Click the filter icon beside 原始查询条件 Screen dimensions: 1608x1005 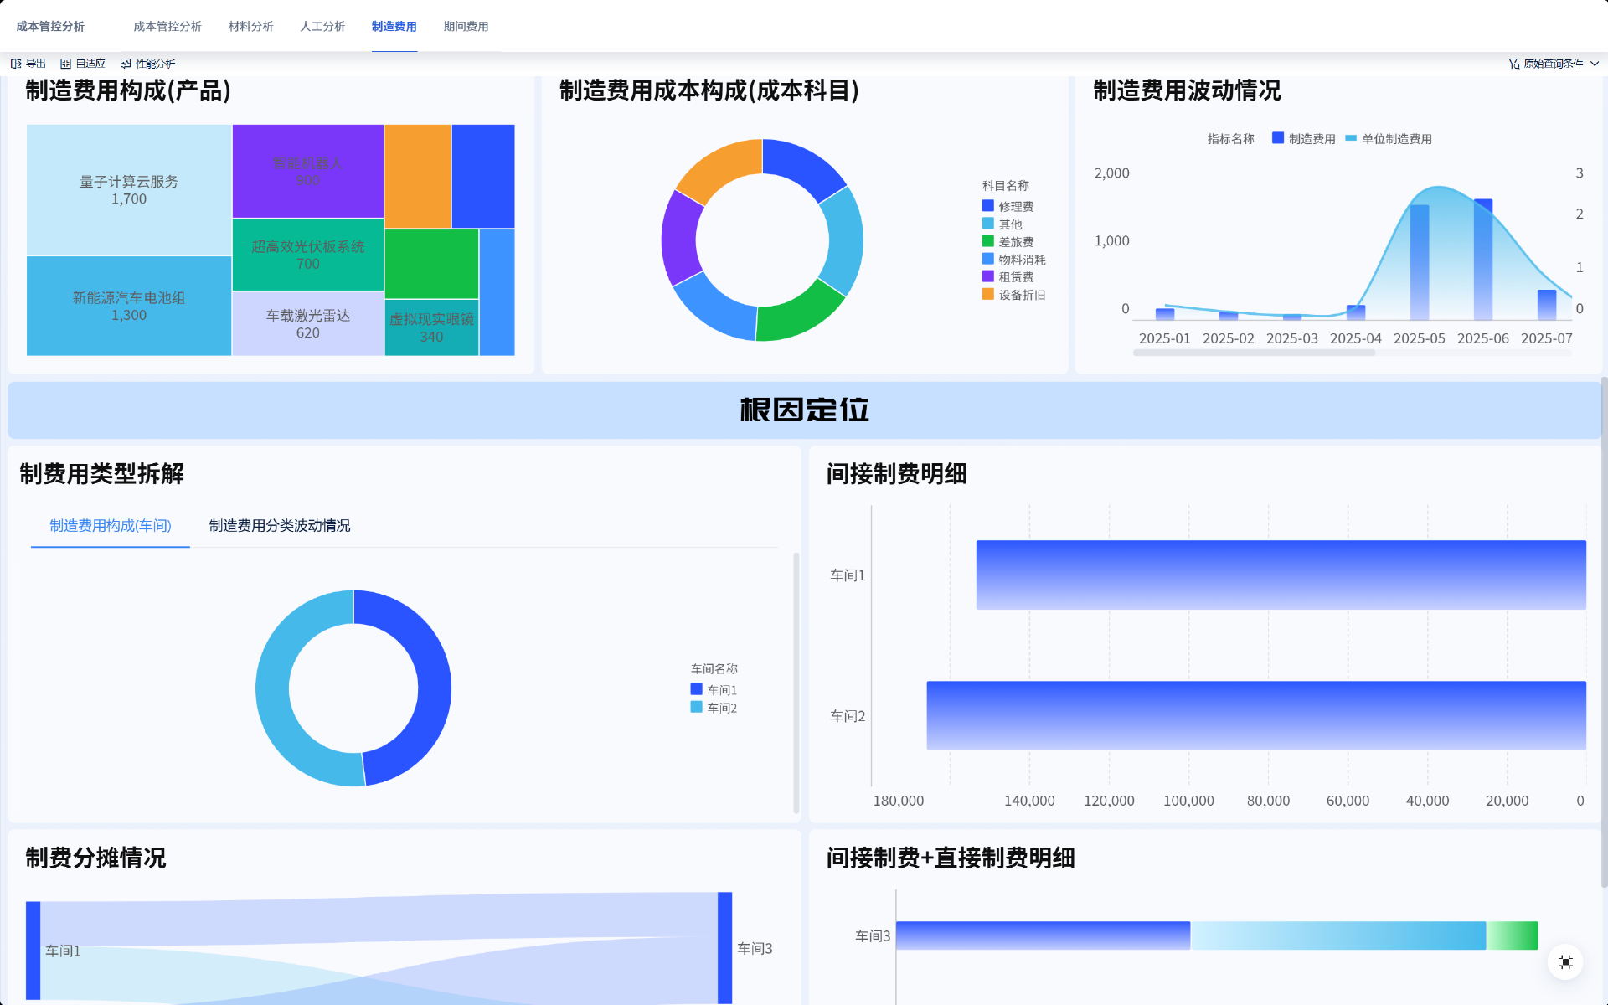pyautogui.click(x=1513, y=64)
